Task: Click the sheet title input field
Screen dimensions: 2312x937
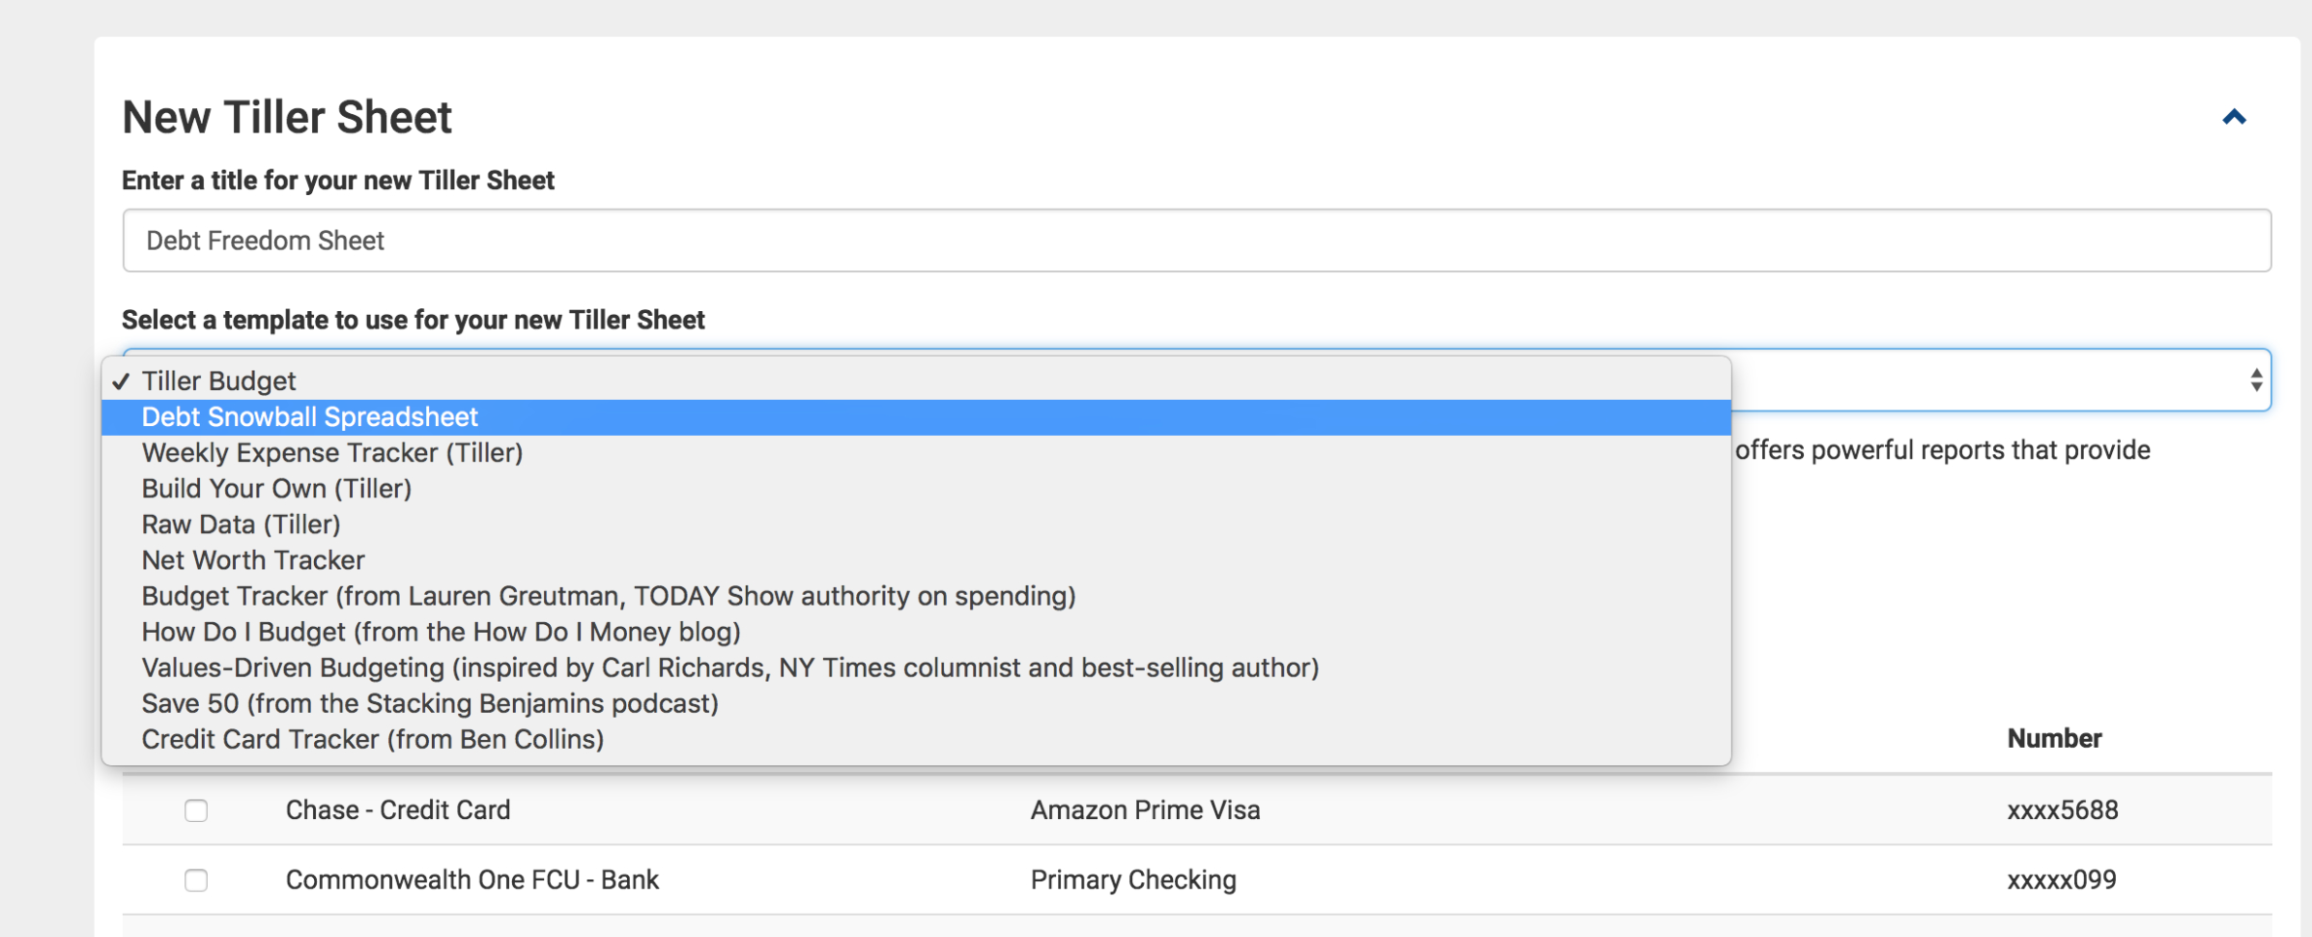Action: [x=1196, y=241]
